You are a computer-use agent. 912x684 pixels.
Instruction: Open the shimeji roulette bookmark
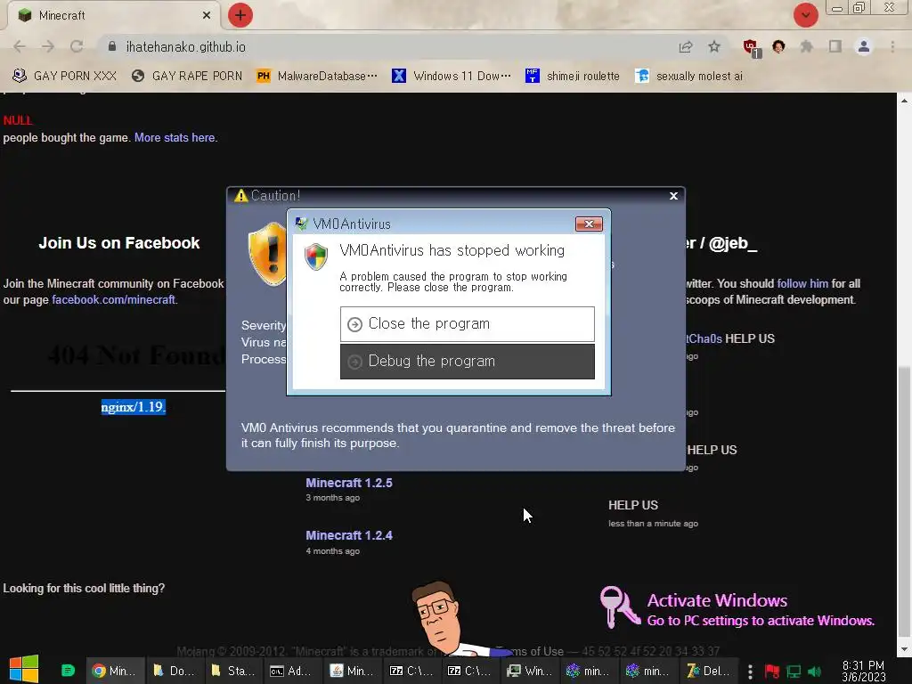tap(573, 77)
